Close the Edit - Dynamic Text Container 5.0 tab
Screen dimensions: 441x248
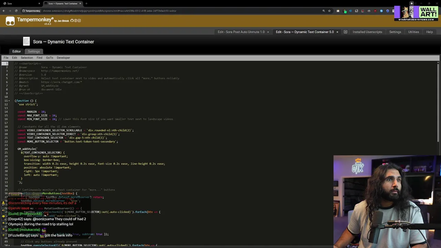(337, 32)
